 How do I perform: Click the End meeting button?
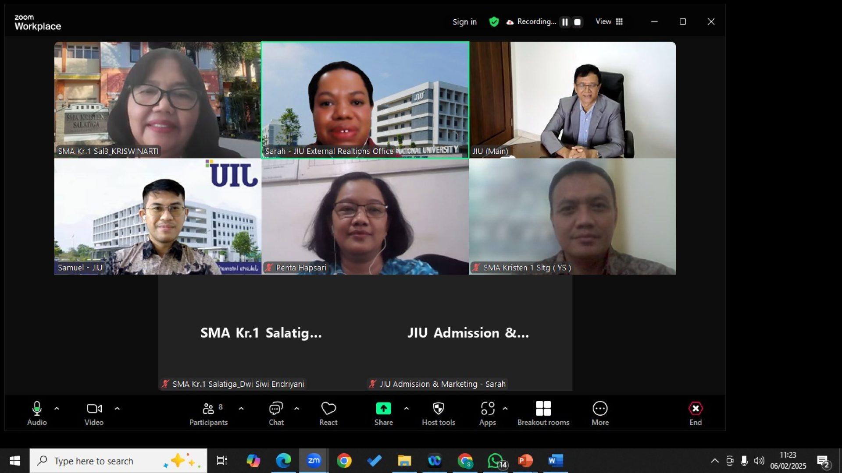tap(695, 413)
